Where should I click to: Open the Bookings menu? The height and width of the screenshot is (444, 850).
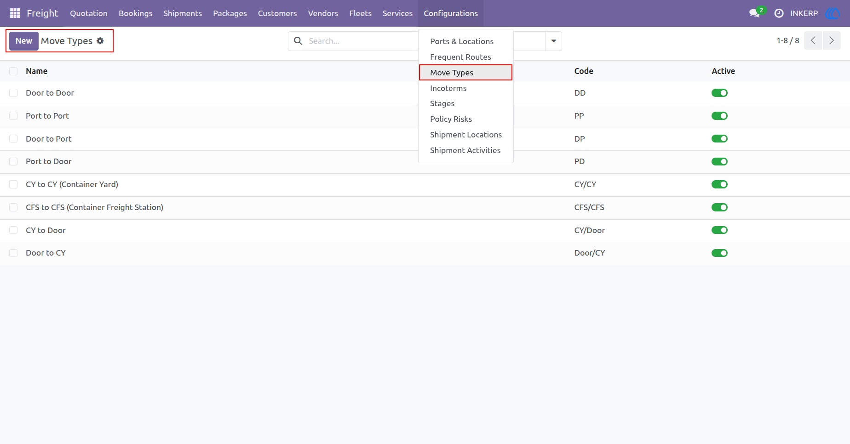(x=135, y=13)
